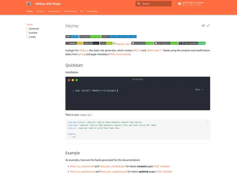
Task: Open W3C validator for created pages
Action: click(x=162, y=166)
